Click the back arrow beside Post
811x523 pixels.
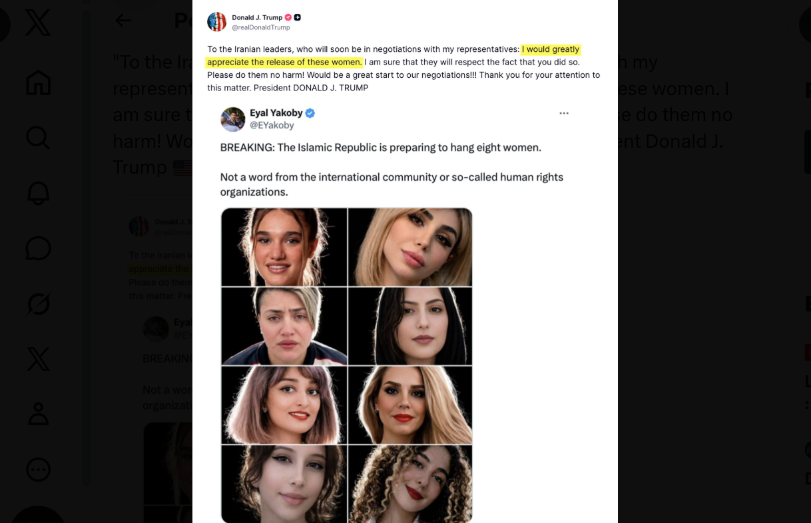point(123,21)
